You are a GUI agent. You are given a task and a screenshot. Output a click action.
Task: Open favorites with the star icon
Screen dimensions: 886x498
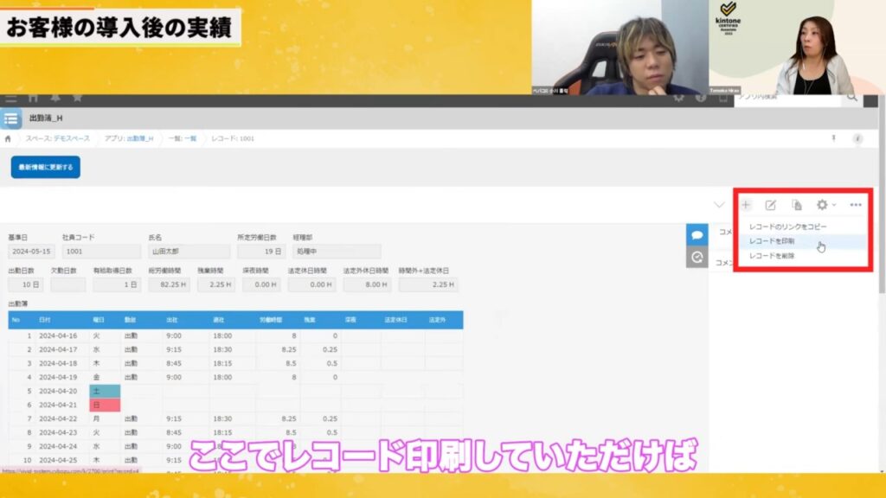76,98
